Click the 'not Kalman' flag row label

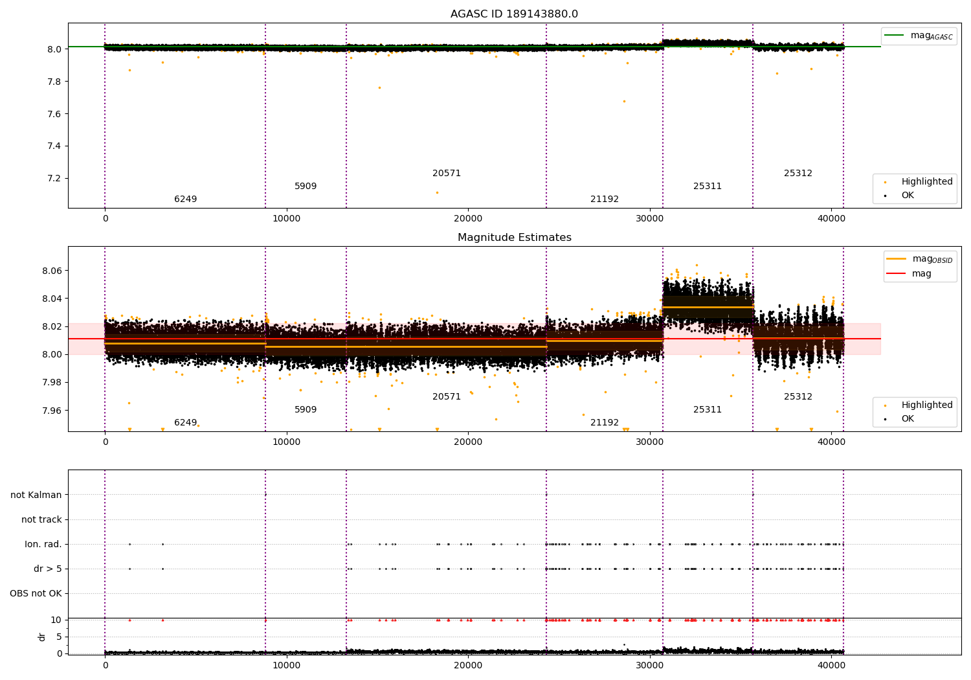coord(36,495)
